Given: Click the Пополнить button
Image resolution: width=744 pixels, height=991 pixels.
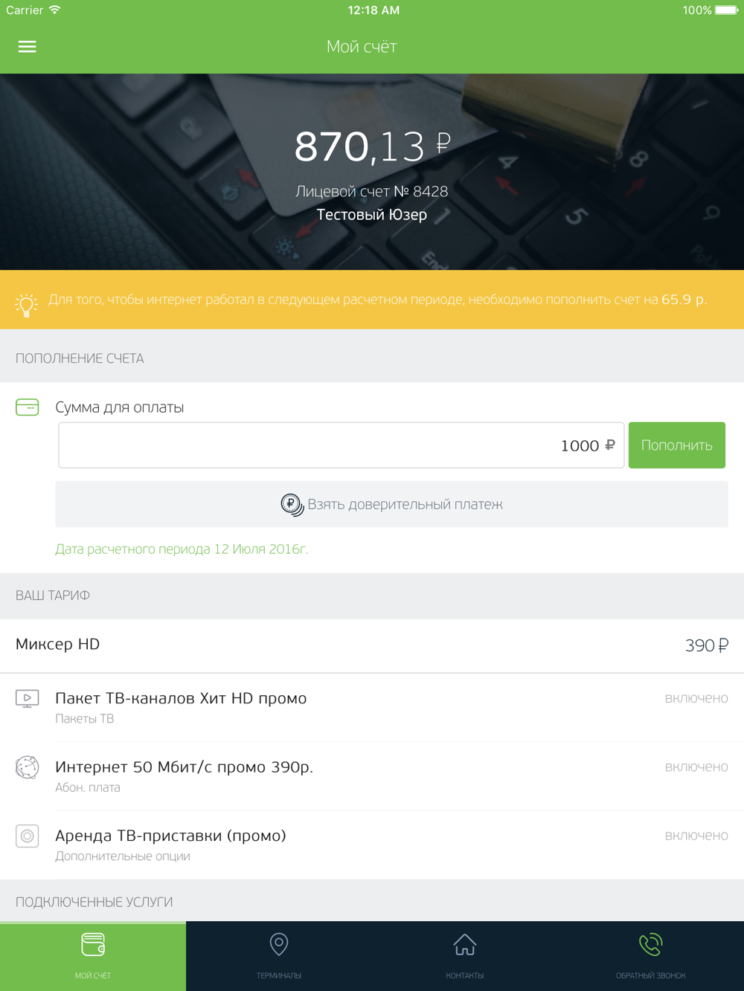Looking at the screenshot, I should pos(677,445).
